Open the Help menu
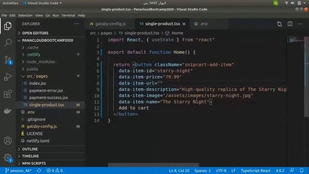The height and width of the screenshot is (174, 309). point(81,15)
